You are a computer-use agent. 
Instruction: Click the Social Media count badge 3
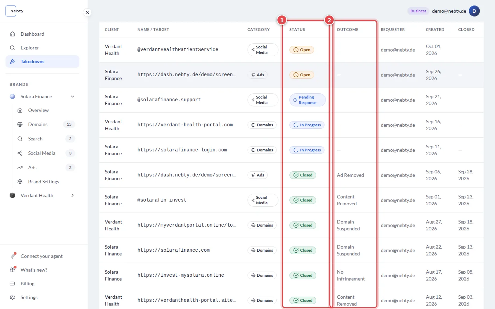70,153
